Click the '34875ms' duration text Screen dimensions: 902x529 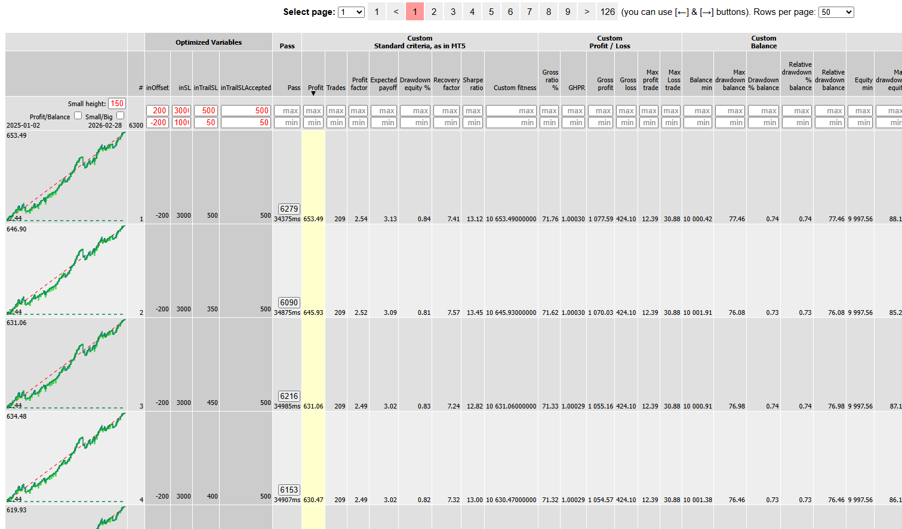[x=287, y=313]
